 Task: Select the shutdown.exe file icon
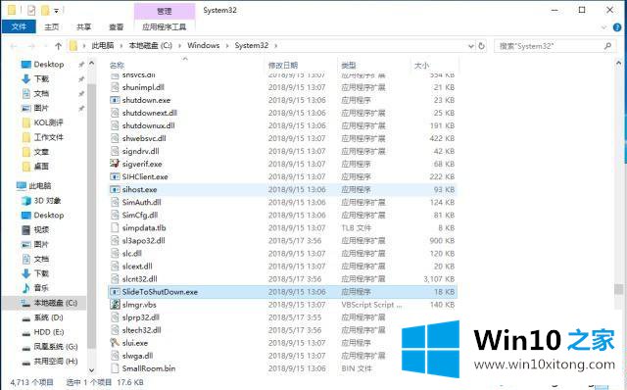(x=115, y=100)
